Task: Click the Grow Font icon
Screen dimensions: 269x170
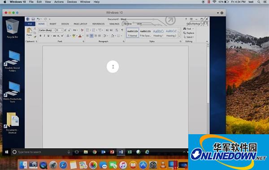Action: tap(65, 30)
